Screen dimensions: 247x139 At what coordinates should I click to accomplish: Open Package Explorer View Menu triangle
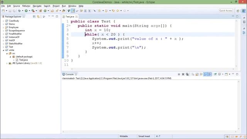coord(49,16)
